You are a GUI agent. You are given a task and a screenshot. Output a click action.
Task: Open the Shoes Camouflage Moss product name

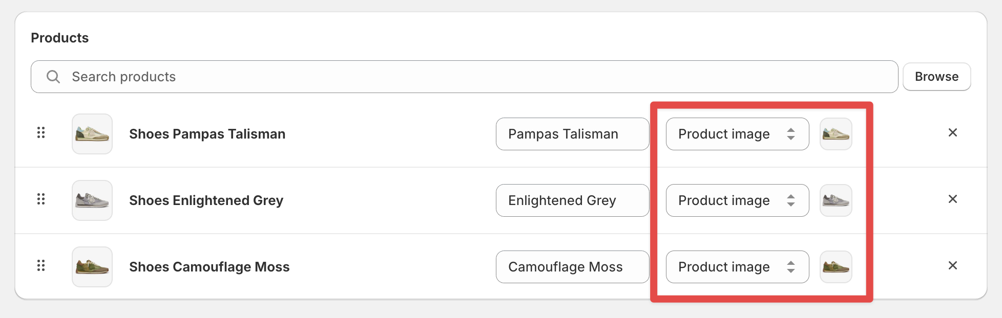(x=209, y=267)
